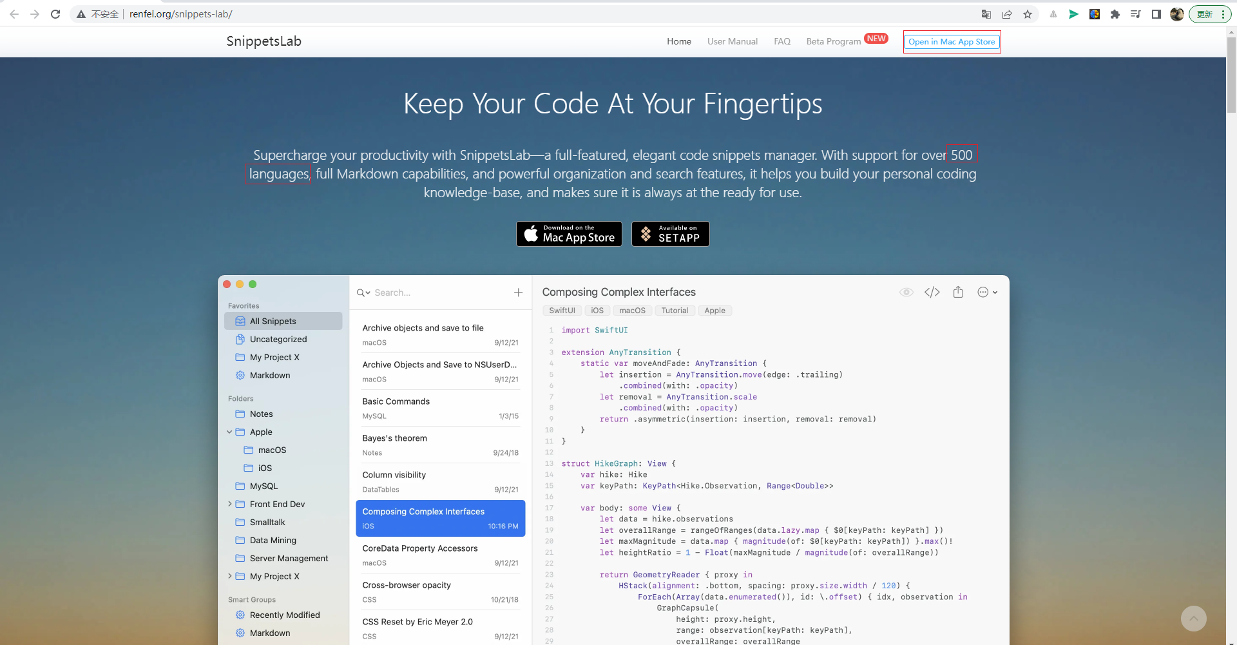
Task: Open the search options magnifier dropdown
Action: [363, 293]
